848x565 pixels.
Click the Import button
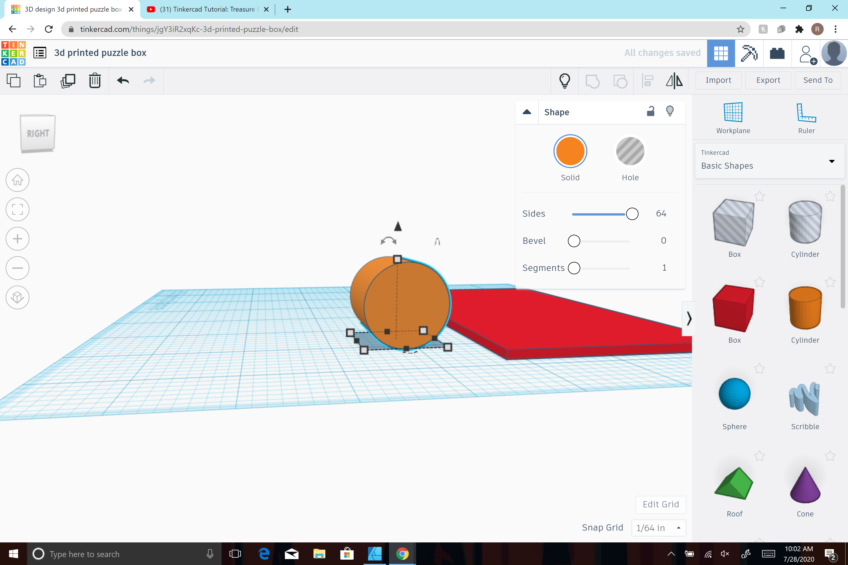pos(718,80)
